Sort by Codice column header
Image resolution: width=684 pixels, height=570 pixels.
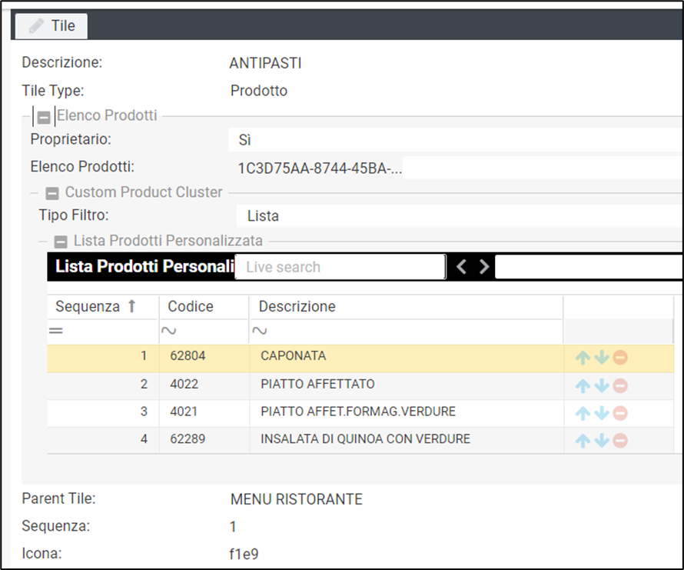tap(191, 307)
